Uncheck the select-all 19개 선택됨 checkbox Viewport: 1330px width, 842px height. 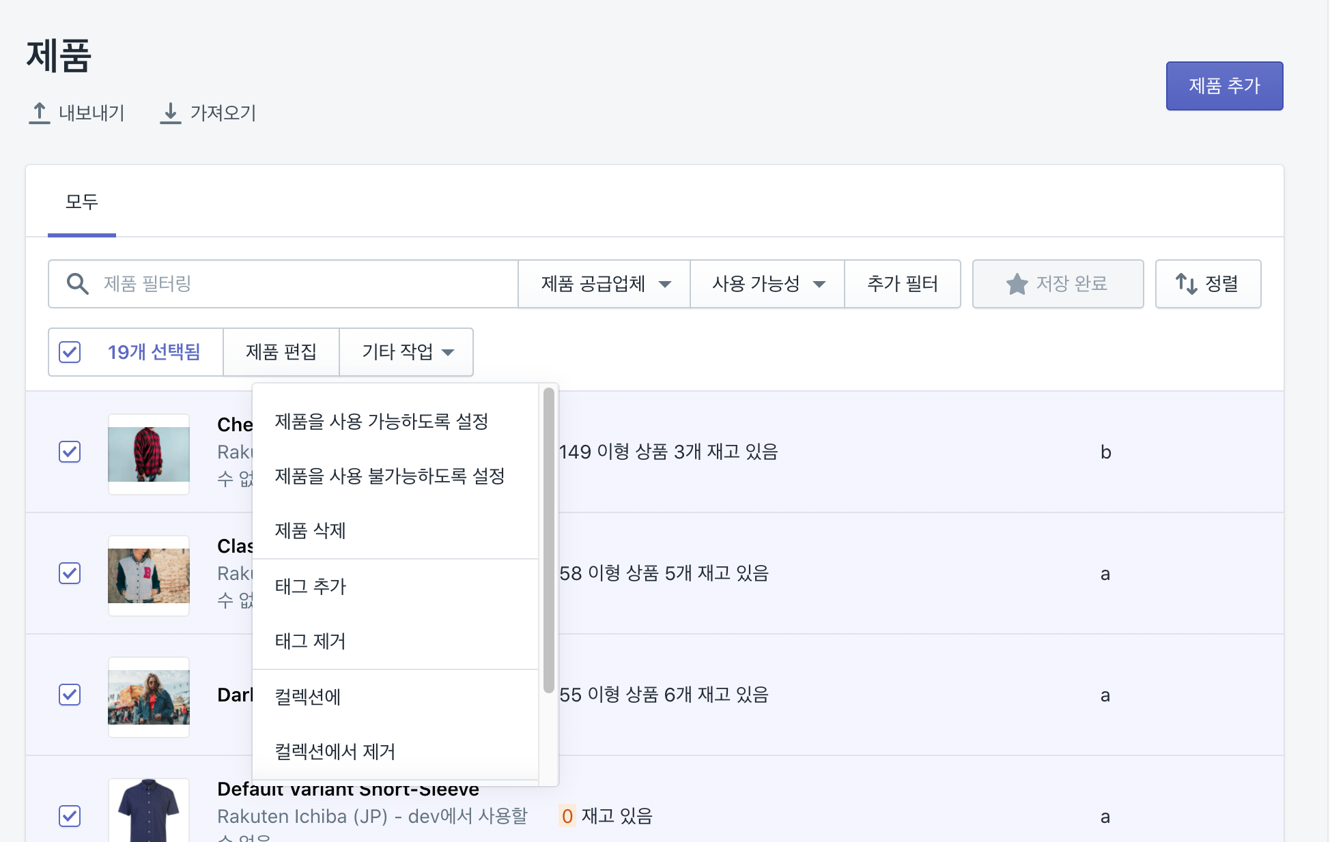pos(70,352)
